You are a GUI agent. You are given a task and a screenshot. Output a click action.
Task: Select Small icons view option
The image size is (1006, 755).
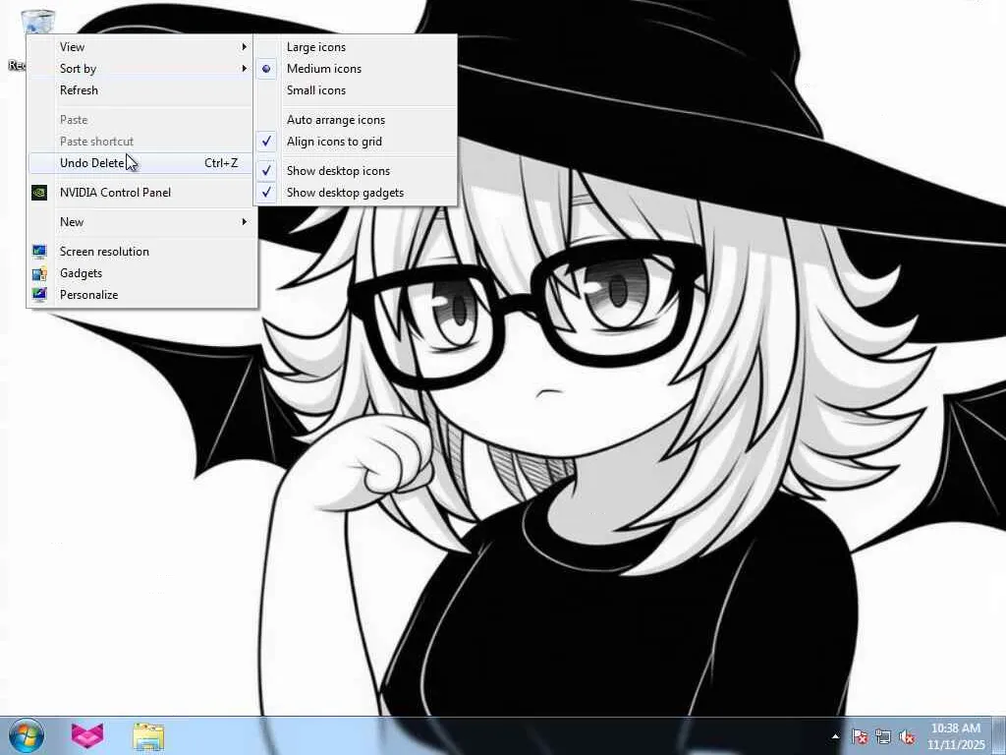(x=356, y=90)
